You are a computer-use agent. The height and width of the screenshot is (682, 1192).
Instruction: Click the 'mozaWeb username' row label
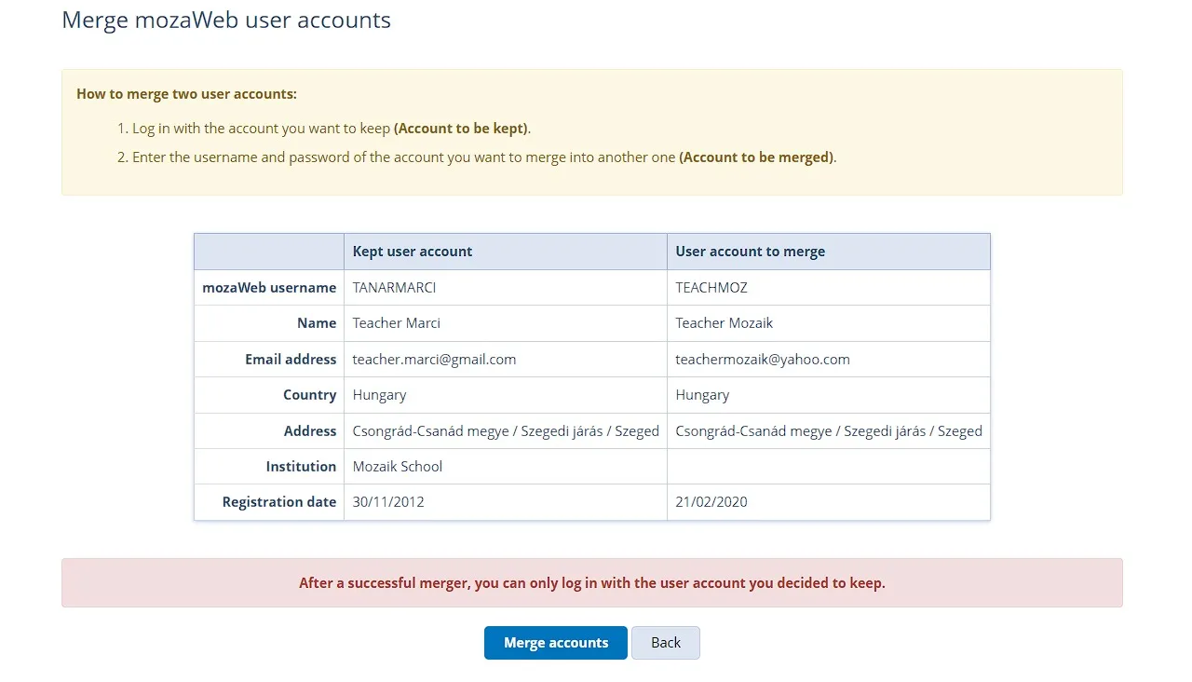269,288
